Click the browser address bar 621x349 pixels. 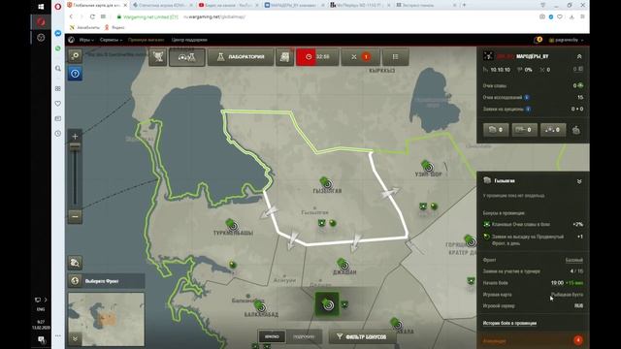(x=325, y=17)
